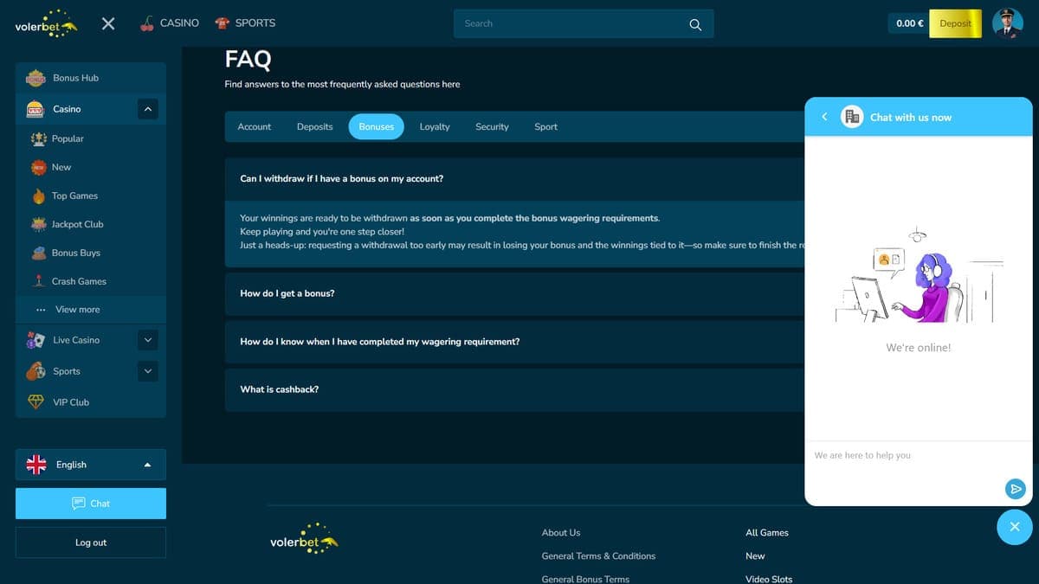Focus the top Search input field
Image resolution: width=1039 pixels, height=584 pixels.
584,23
